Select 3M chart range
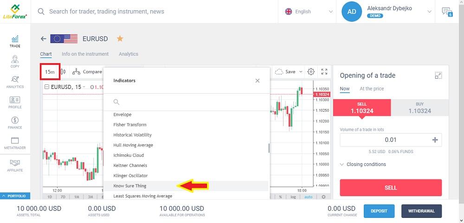The image size is (464, 223). pos(90,197)
